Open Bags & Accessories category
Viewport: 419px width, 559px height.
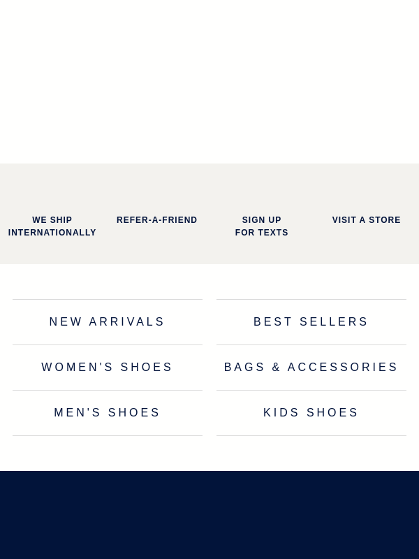click(311, 368)
